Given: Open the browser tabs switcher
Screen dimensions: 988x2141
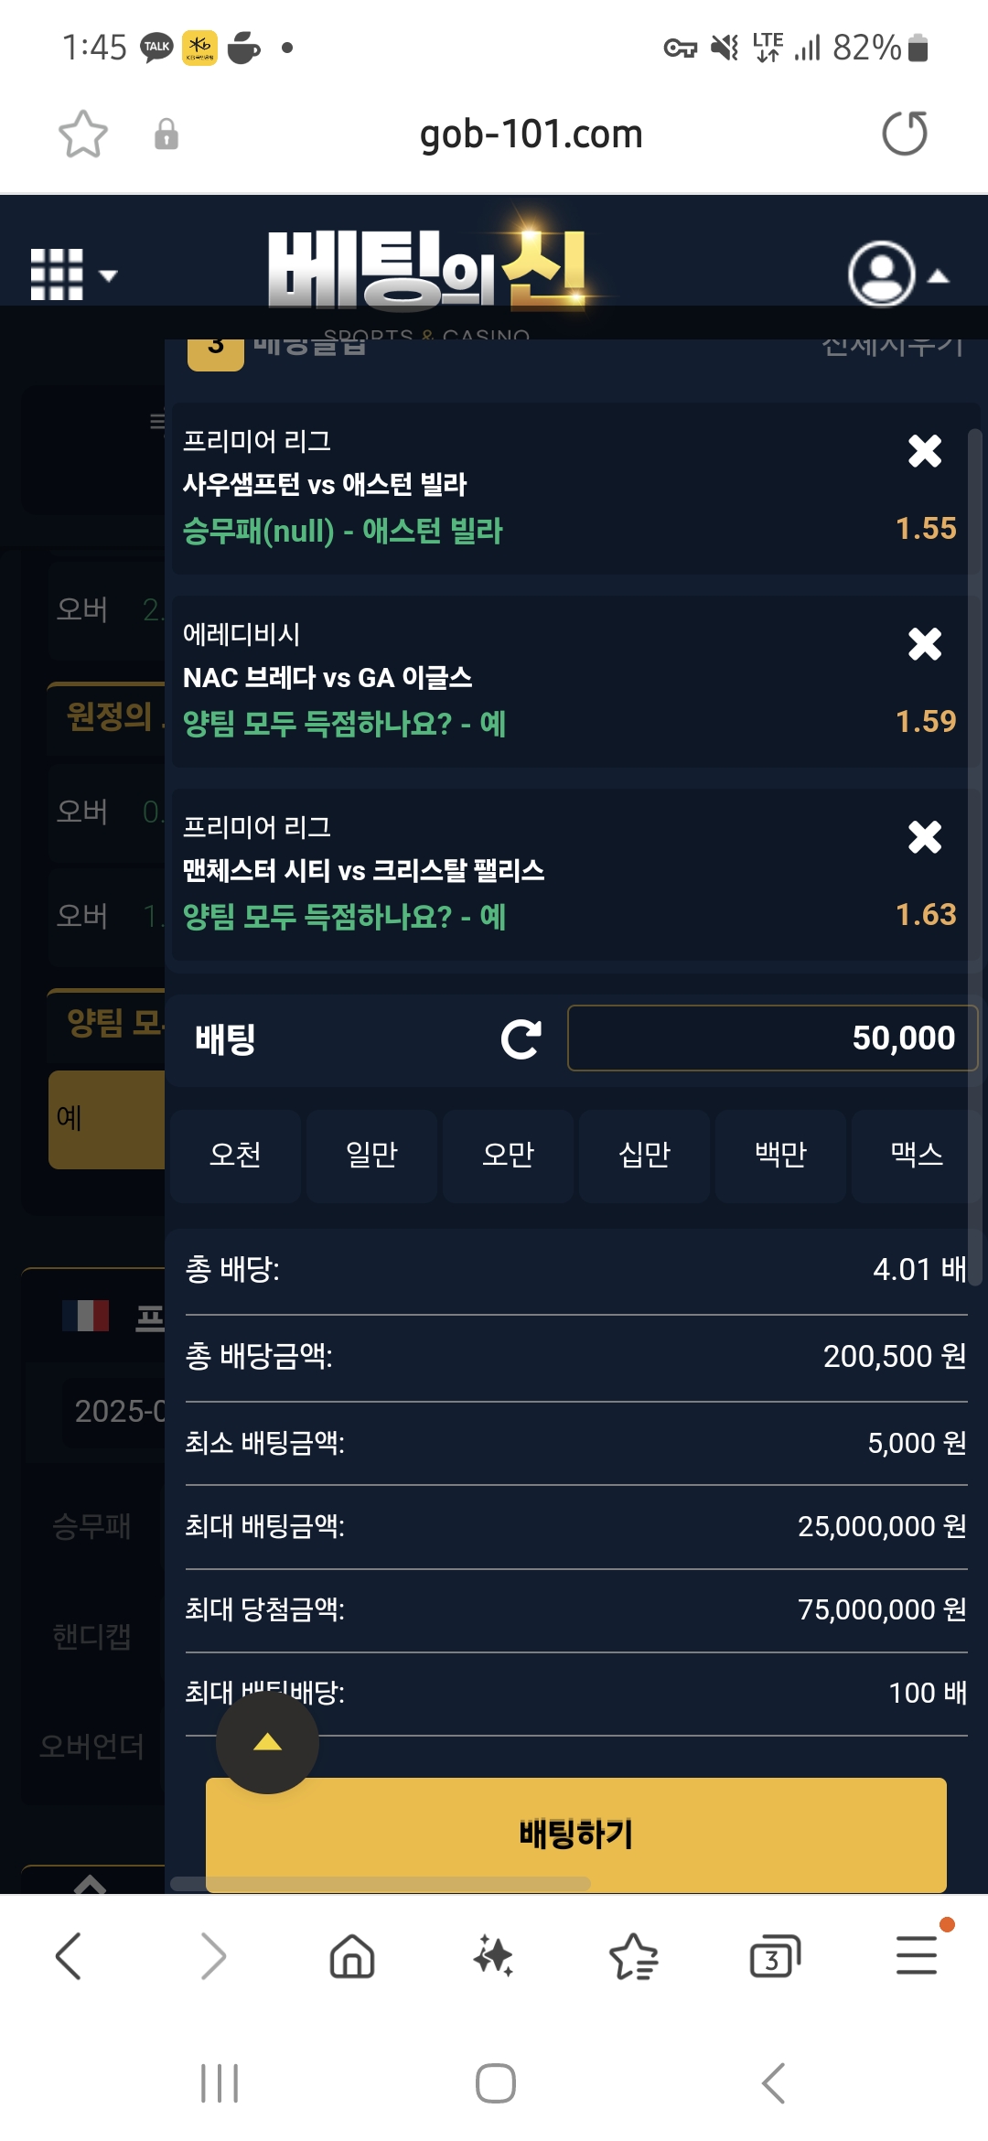Looking at the screenshot, I should [x=774, y=1957].
